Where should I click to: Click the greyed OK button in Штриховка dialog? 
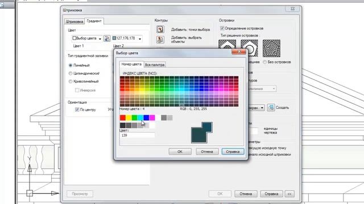pos(220,194)
